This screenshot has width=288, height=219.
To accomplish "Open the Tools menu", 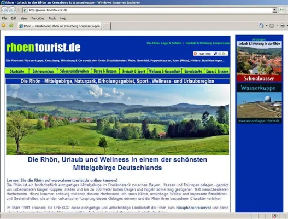I will coord(52,18).
